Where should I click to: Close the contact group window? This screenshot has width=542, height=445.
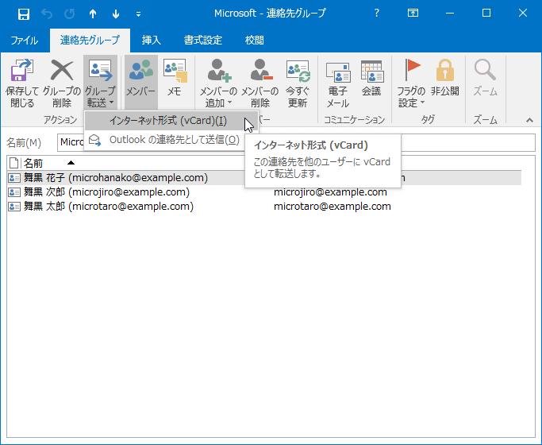click(x=523, y=14)
